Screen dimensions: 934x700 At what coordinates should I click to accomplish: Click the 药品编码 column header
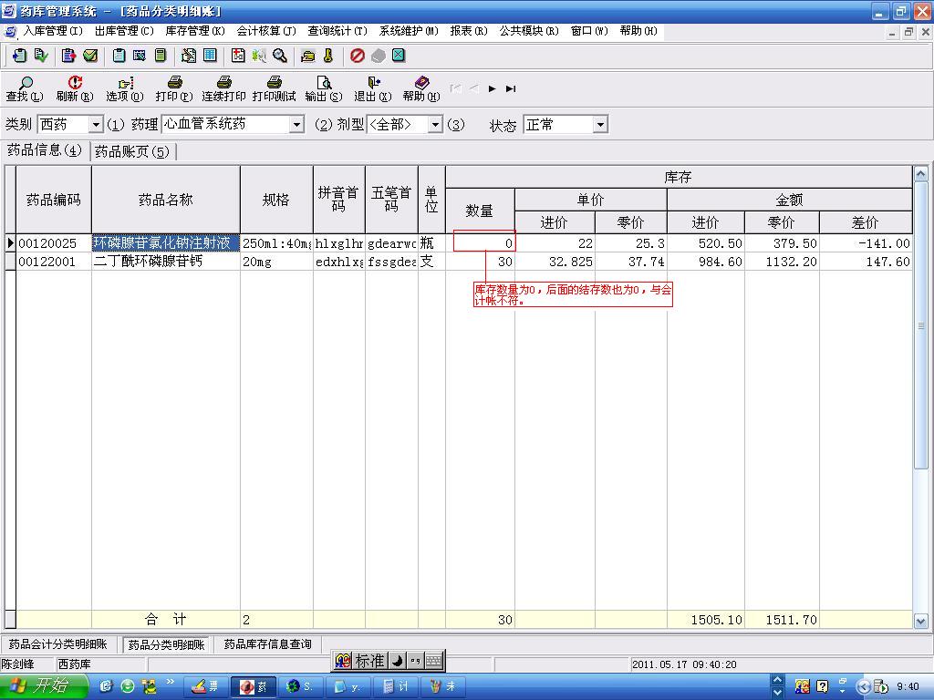[x=54, y=200]
